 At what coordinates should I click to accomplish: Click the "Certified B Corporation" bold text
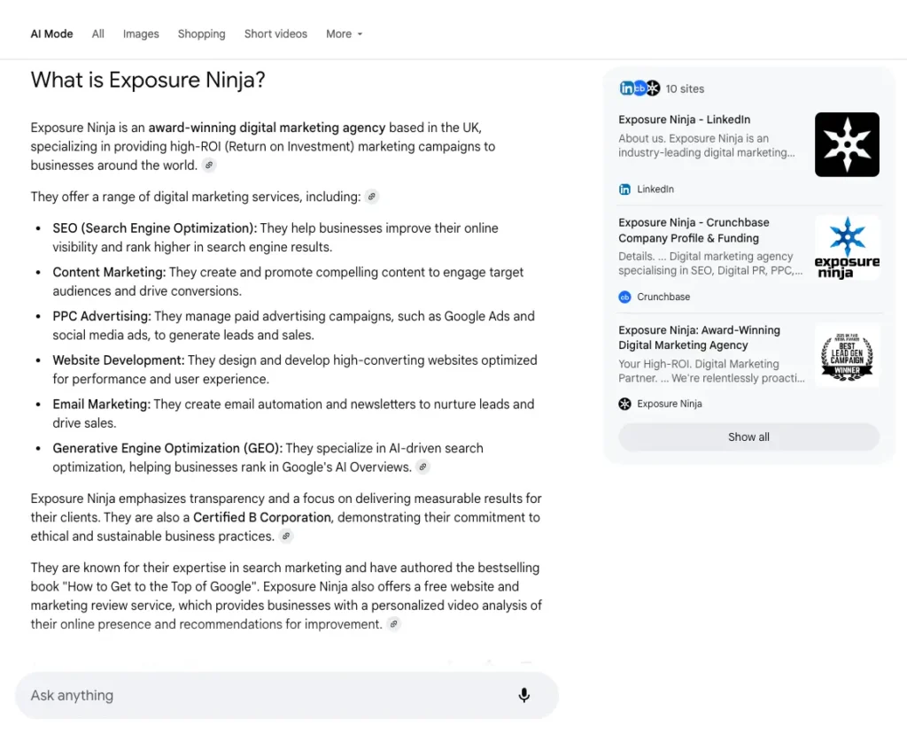pyautogui.click(x=261, y=517)
